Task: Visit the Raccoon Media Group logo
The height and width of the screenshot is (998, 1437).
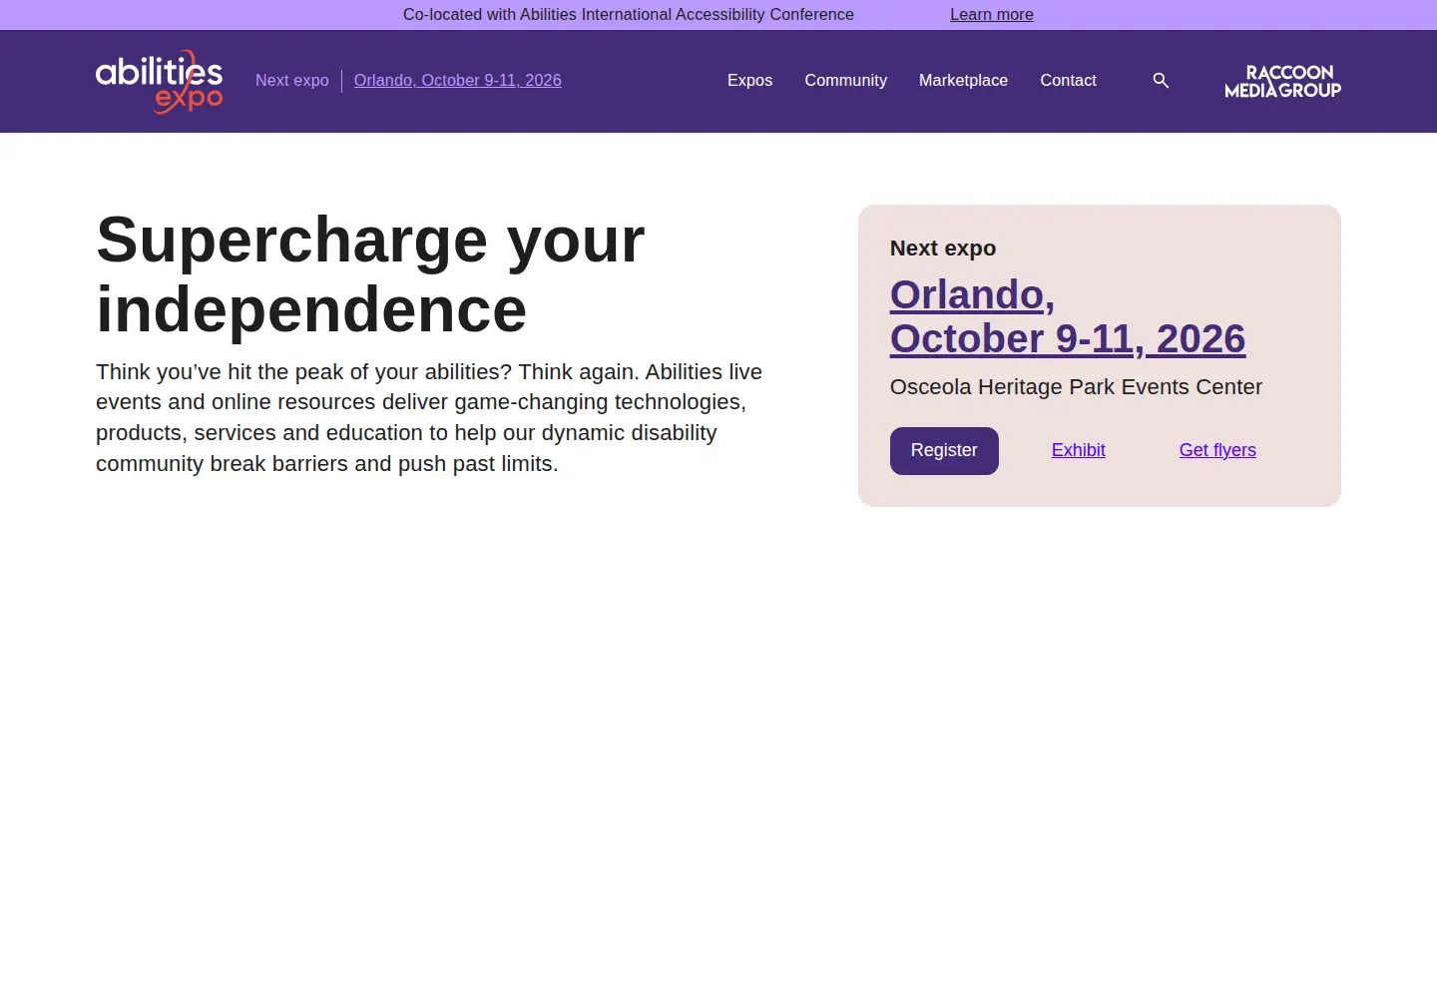Action: 1282,81
